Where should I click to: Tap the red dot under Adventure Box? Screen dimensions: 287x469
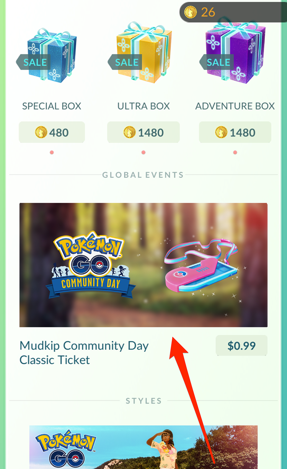(x=235, y=153)
